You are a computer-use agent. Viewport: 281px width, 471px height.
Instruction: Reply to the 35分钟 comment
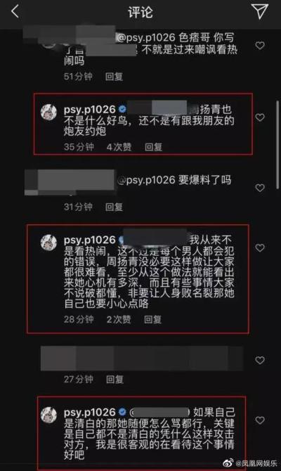[153, 147]
